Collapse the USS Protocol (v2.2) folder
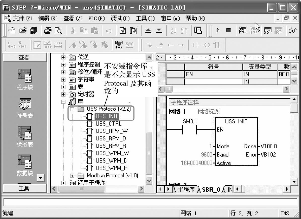Screen dimensions: 301x219 click(x=72, y=109)
